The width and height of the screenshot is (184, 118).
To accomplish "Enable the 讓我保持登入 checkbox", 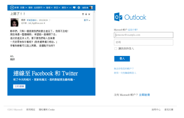I will 116,48.
